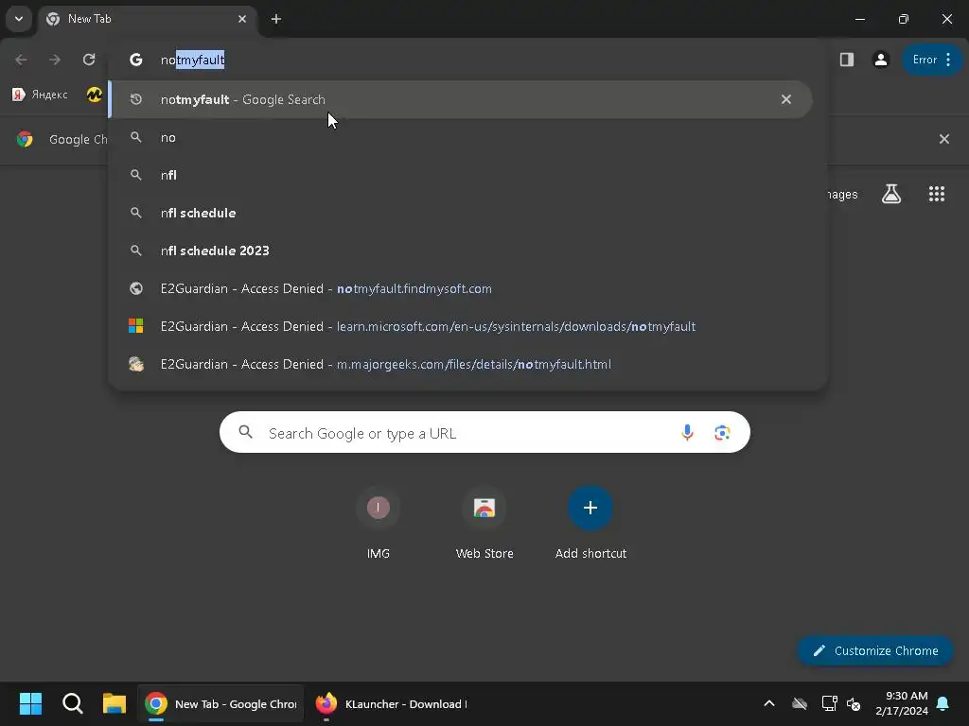969x726 pixels.
Task: Click the Error menu button
Action: pyautogui.click(x=932, y=60)
